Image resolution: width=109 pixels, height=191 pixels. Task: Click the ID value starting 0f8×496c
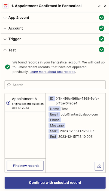click(x=77, y=101)
